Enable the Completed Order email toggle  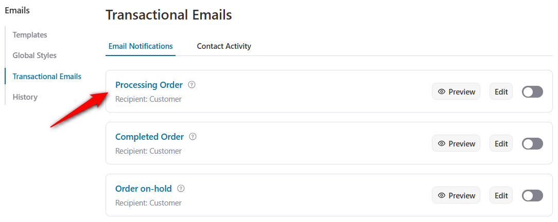pos(532,143)
